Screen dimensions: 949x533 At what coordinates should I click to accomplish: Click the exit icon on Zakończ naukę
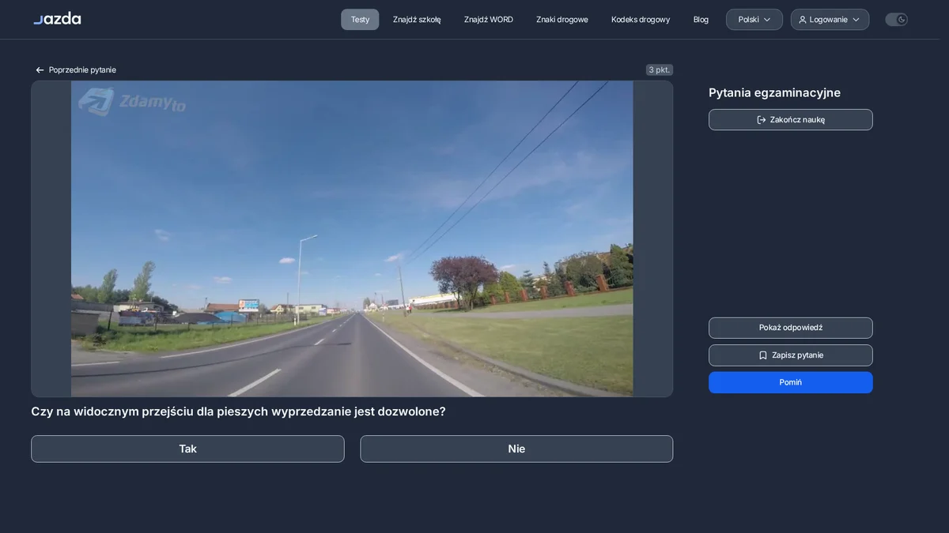(762, 120)
